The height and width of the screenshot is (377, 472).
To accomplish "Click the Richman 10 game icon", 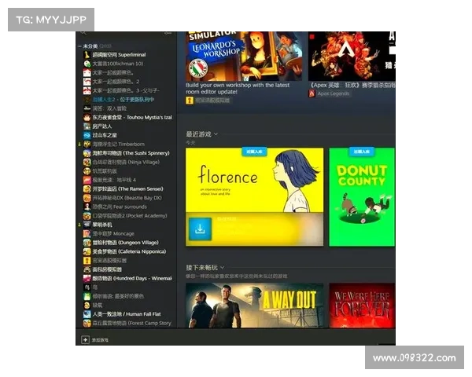I will pos(87,64).
